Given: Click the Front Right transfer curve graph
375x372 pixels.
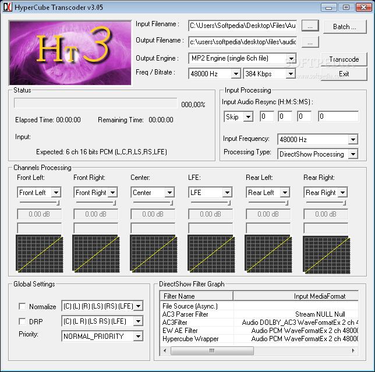Looking at the screenshot, I should 96,254.
